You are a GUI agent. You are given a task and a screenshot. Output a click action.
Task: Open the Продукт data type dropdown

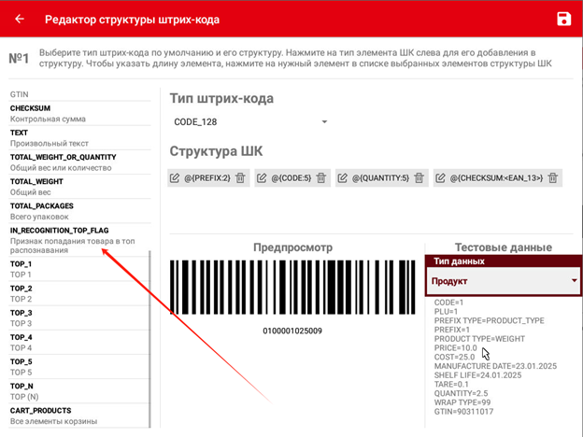pos(503,281)
